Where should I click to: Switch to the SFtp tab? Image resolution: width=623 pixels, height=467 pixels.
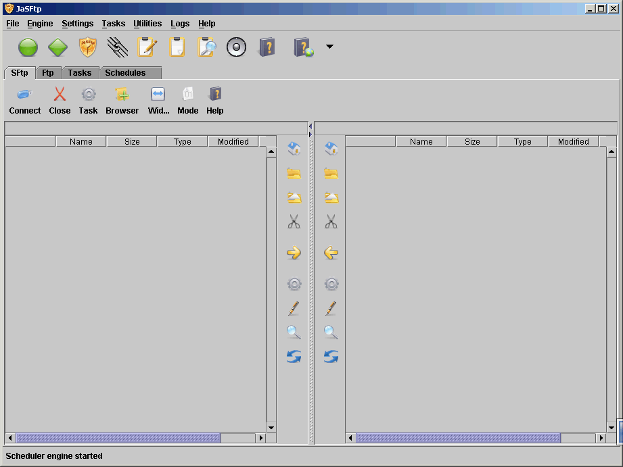coord(20,73)
